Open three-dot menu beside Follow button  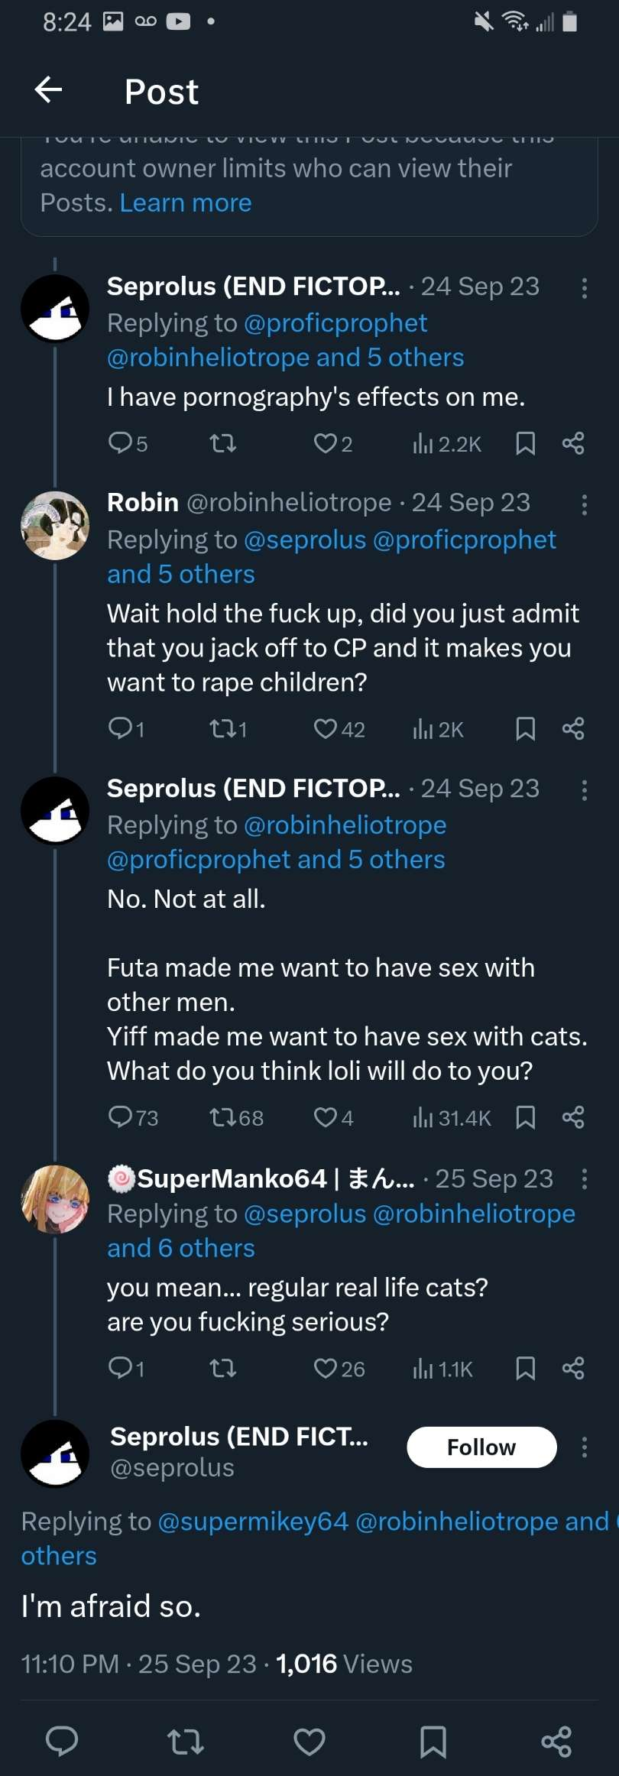[x=585, y=1447]
